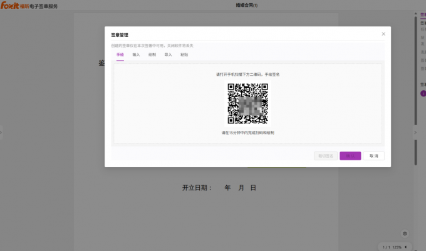Click the 请在15分钟内完成扫码和绘制 hint text

click(x=248, y=133)
